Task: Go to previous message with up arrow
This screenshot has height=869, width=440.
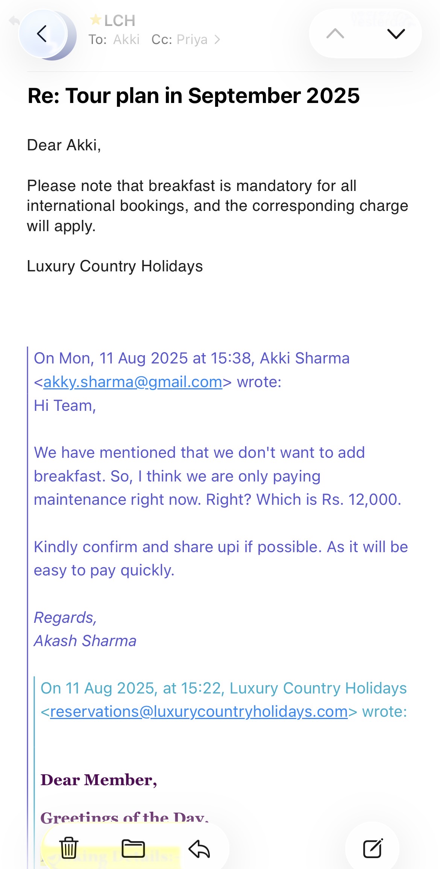Action: (335, 34)
